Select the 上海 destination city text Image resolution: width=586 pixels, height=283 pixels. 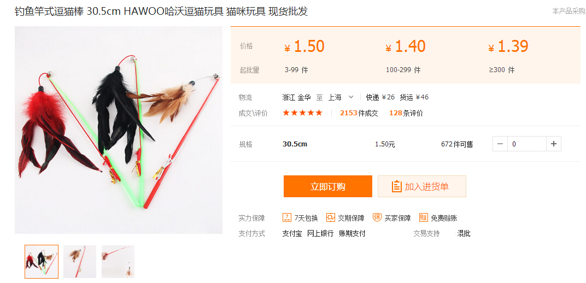click(335, 97)
